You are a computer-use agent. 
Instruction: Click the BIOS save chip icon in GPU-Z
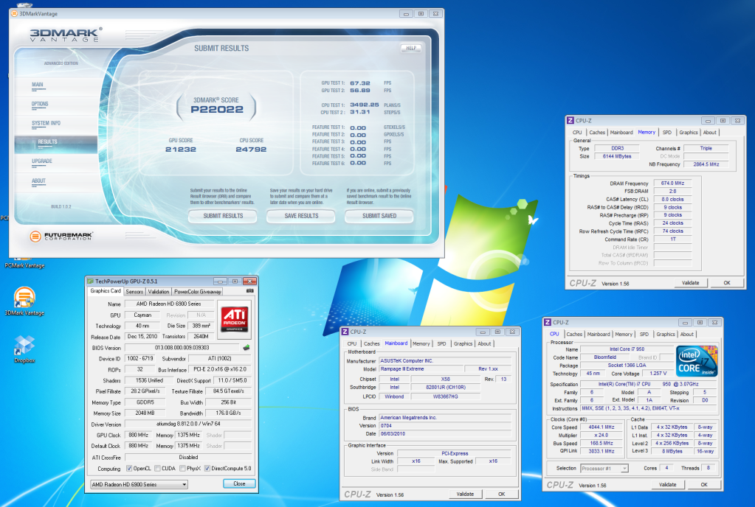click(247, 347)
